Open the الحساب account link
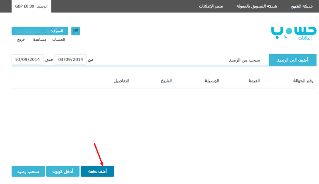The height and width of the screenshot is (184, 319). click(x=59, y=39)
